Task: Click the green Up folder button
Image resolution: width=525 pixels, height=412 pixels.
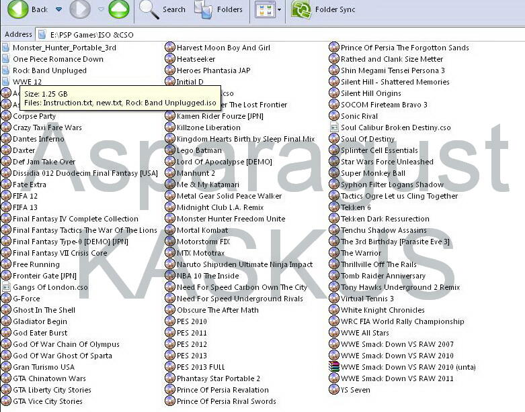Action: 119,9
